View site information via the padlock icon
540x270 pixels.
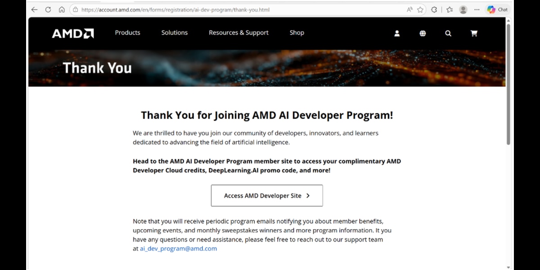(x=76, y=9)
